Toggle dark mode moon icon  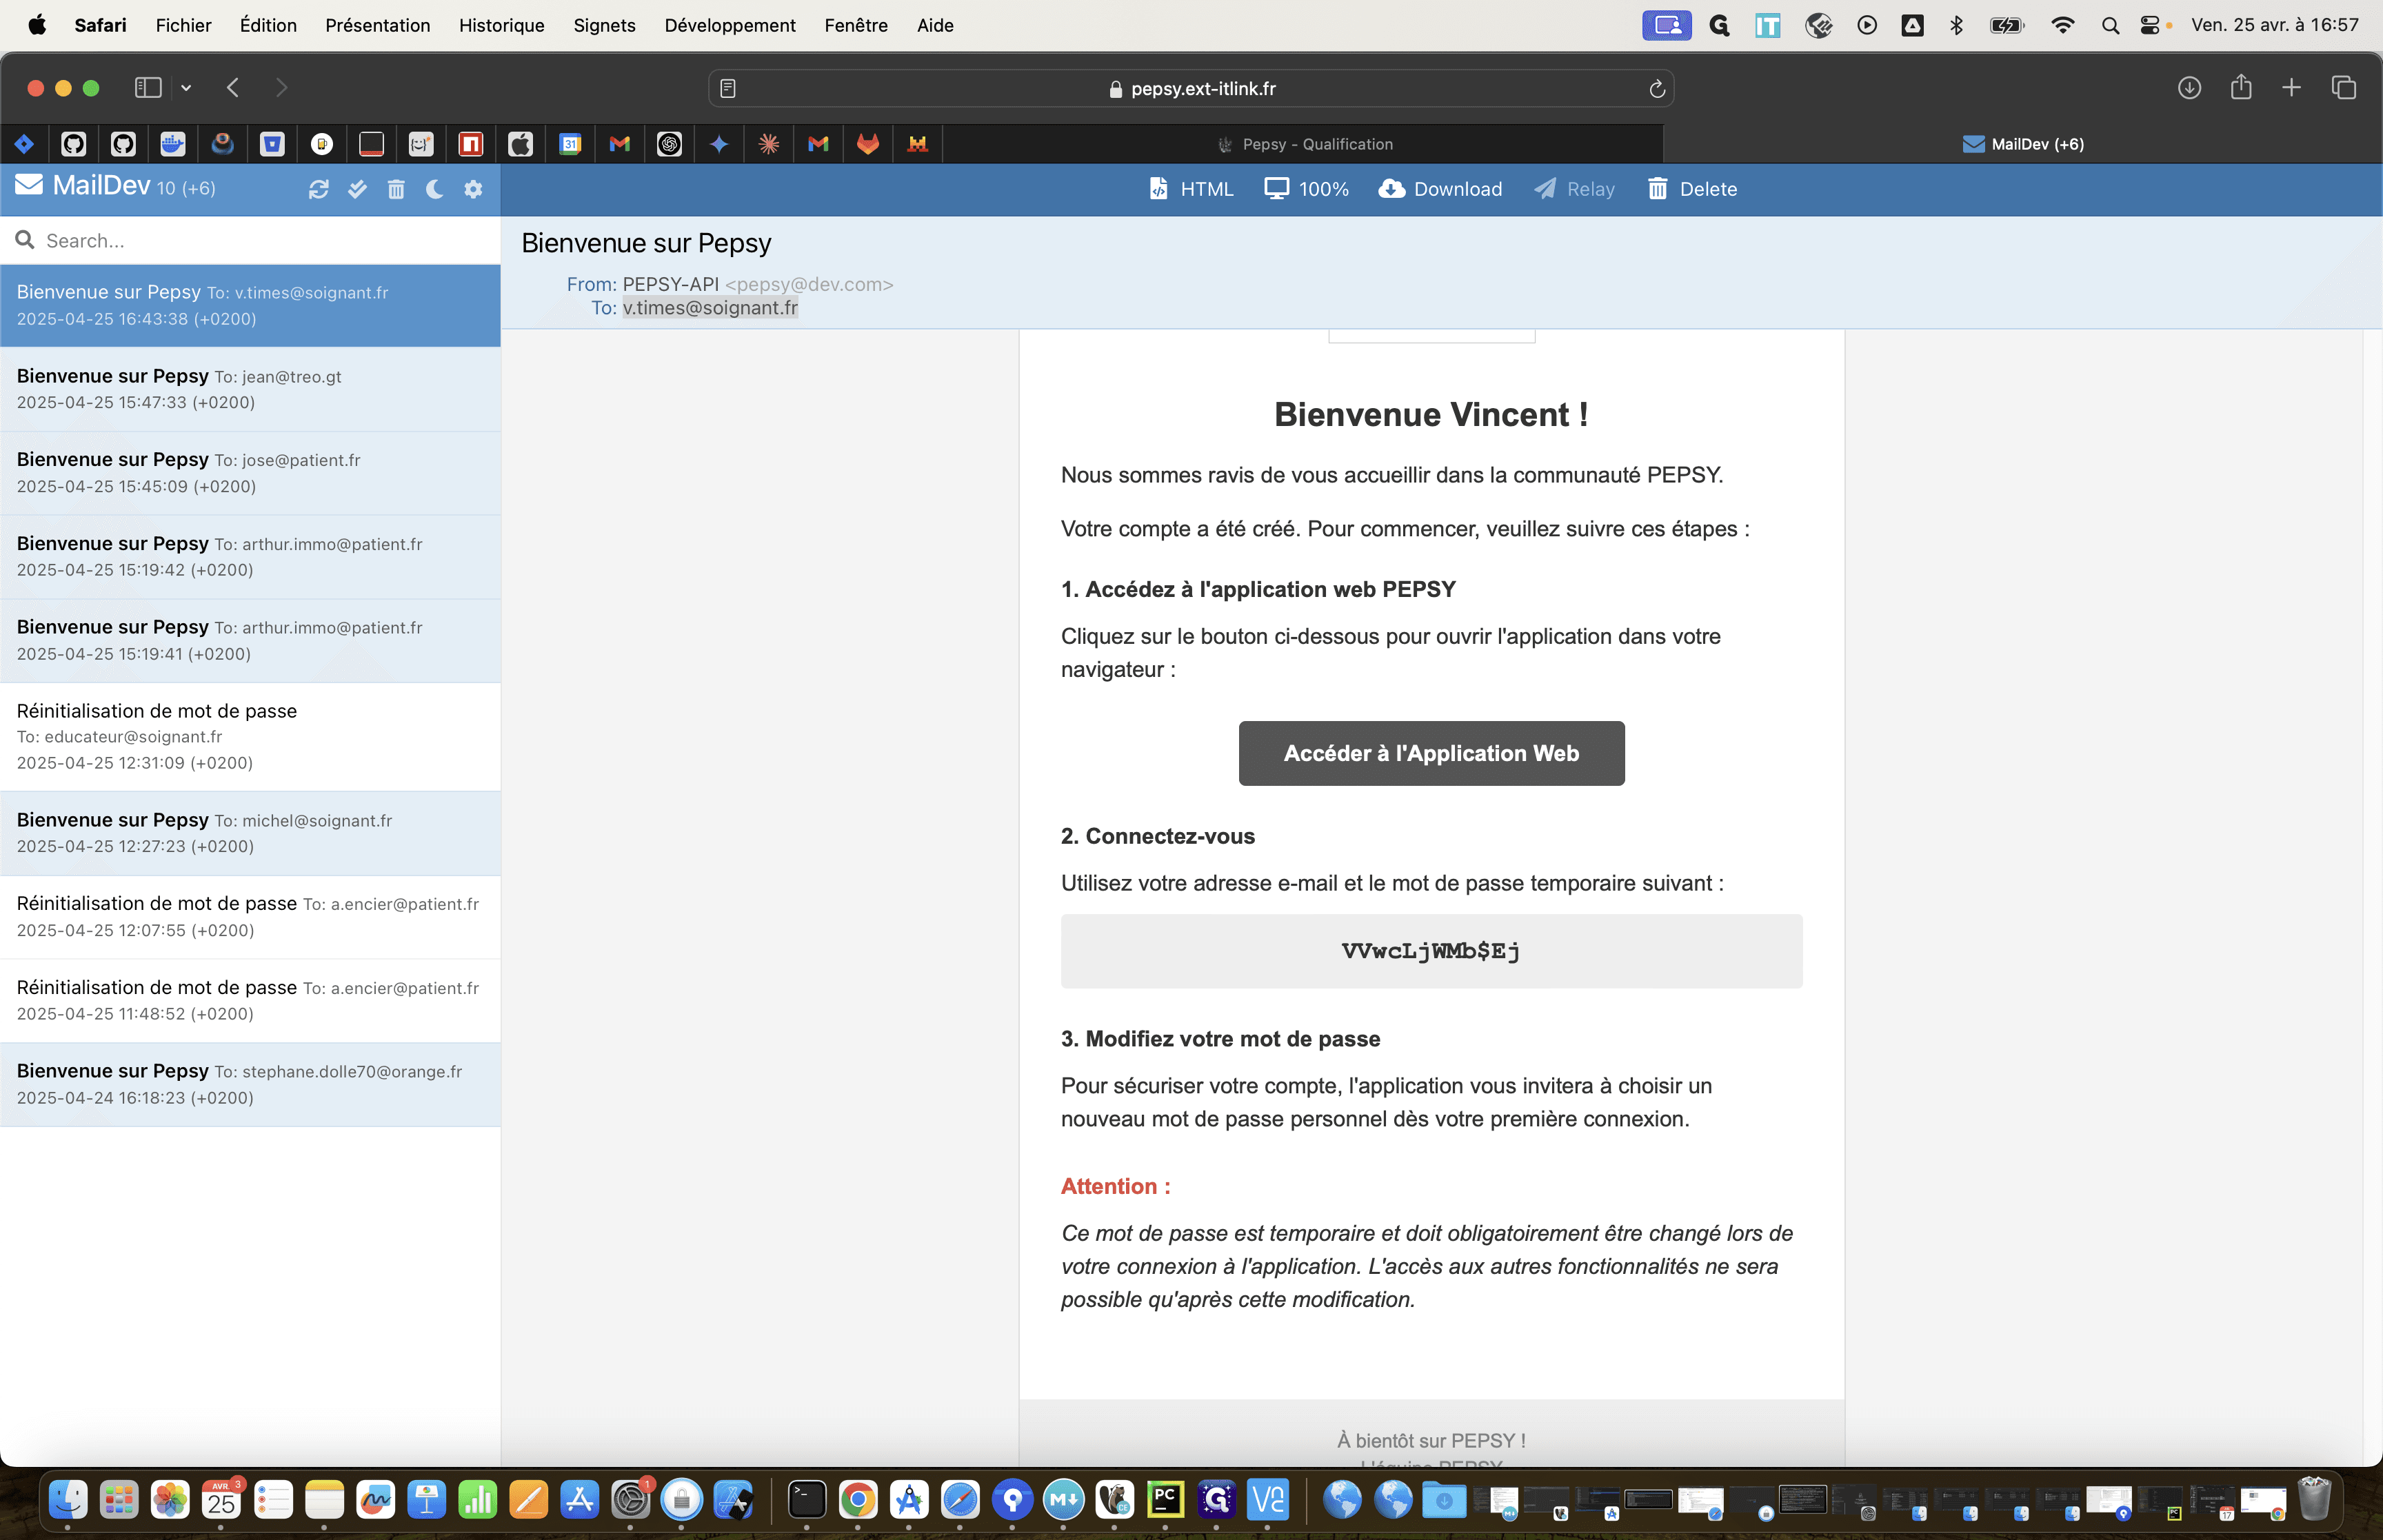[434, 189]
